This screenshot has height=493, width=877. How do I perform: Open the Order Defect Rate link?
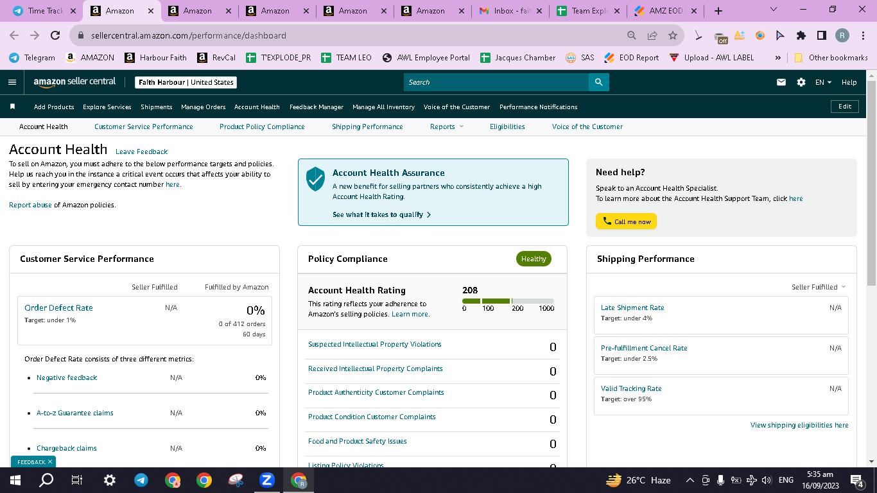coord(58,307)
